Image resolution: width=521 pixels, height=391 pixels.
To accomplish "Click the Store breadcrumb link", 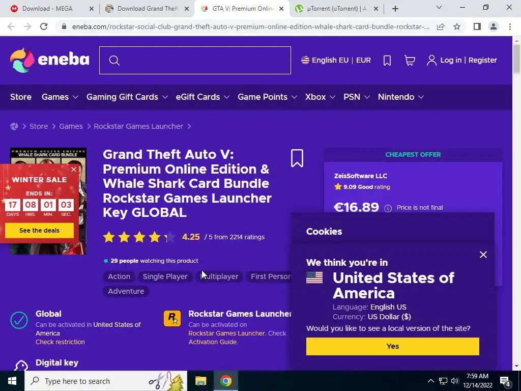I will click(39, 126).
